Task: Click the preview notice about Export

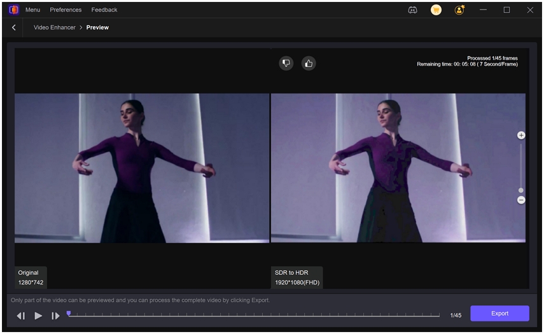Action: click(x=140, y=300)
